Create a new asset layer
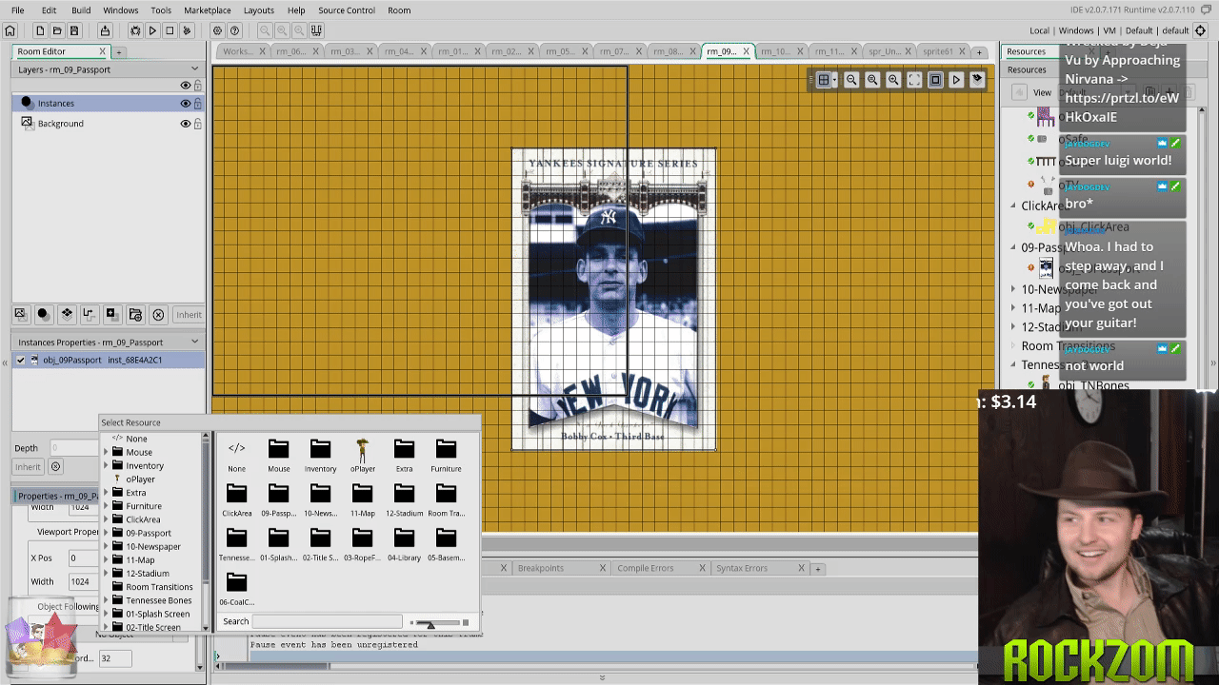Screen dimensions: 1219x685 click(x=111, y=314)
